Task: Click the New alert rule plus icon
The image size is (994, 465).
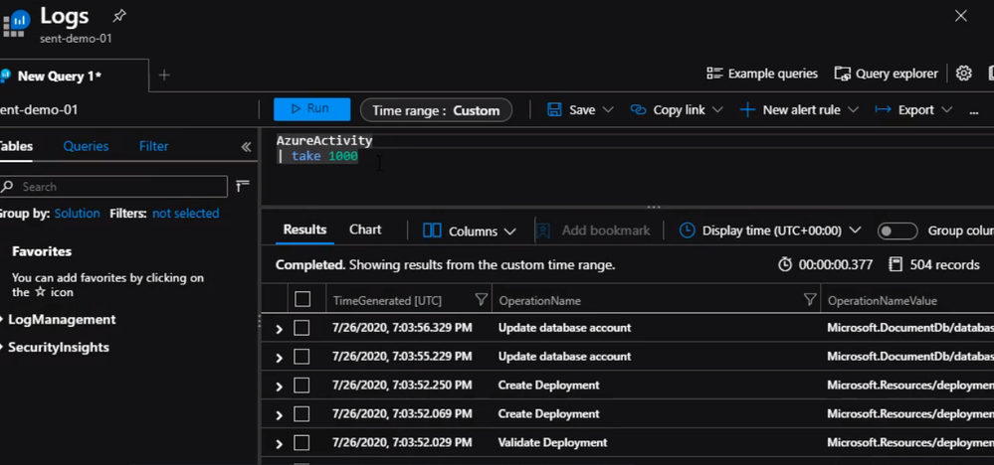Action: tap(747, 109)
